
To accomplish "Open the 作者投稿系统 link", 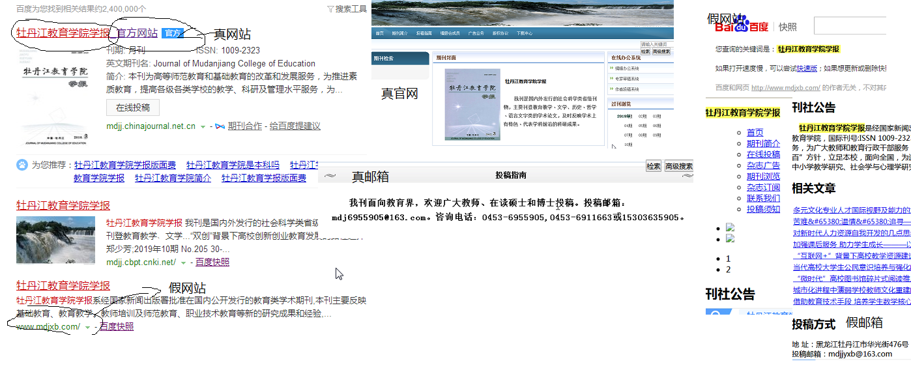I will [627, 89].
